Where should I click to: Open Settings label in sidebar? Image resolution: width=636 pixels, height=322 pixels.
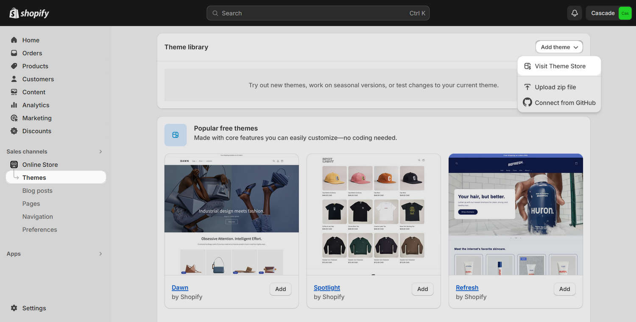pyautogui.click(x=34, y=308)
